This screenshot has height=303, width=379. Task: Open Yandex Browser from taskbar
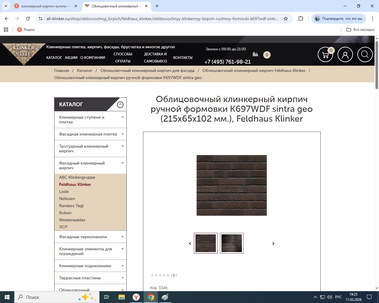136,297
